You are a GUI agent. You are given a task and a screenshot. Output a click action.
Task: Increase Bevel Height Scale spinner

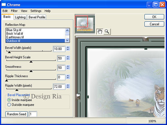tap(68, 57)
